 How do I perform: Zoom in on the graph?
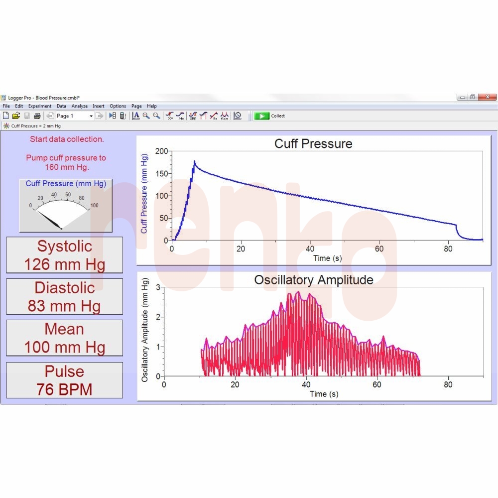click(x=145, y=116)
